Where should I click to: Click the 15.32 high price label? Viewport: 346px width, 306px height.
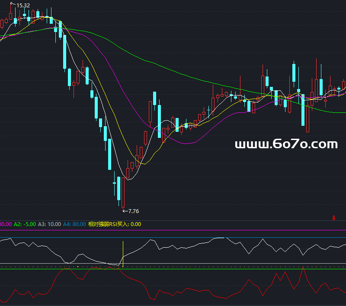coord(23,5)
